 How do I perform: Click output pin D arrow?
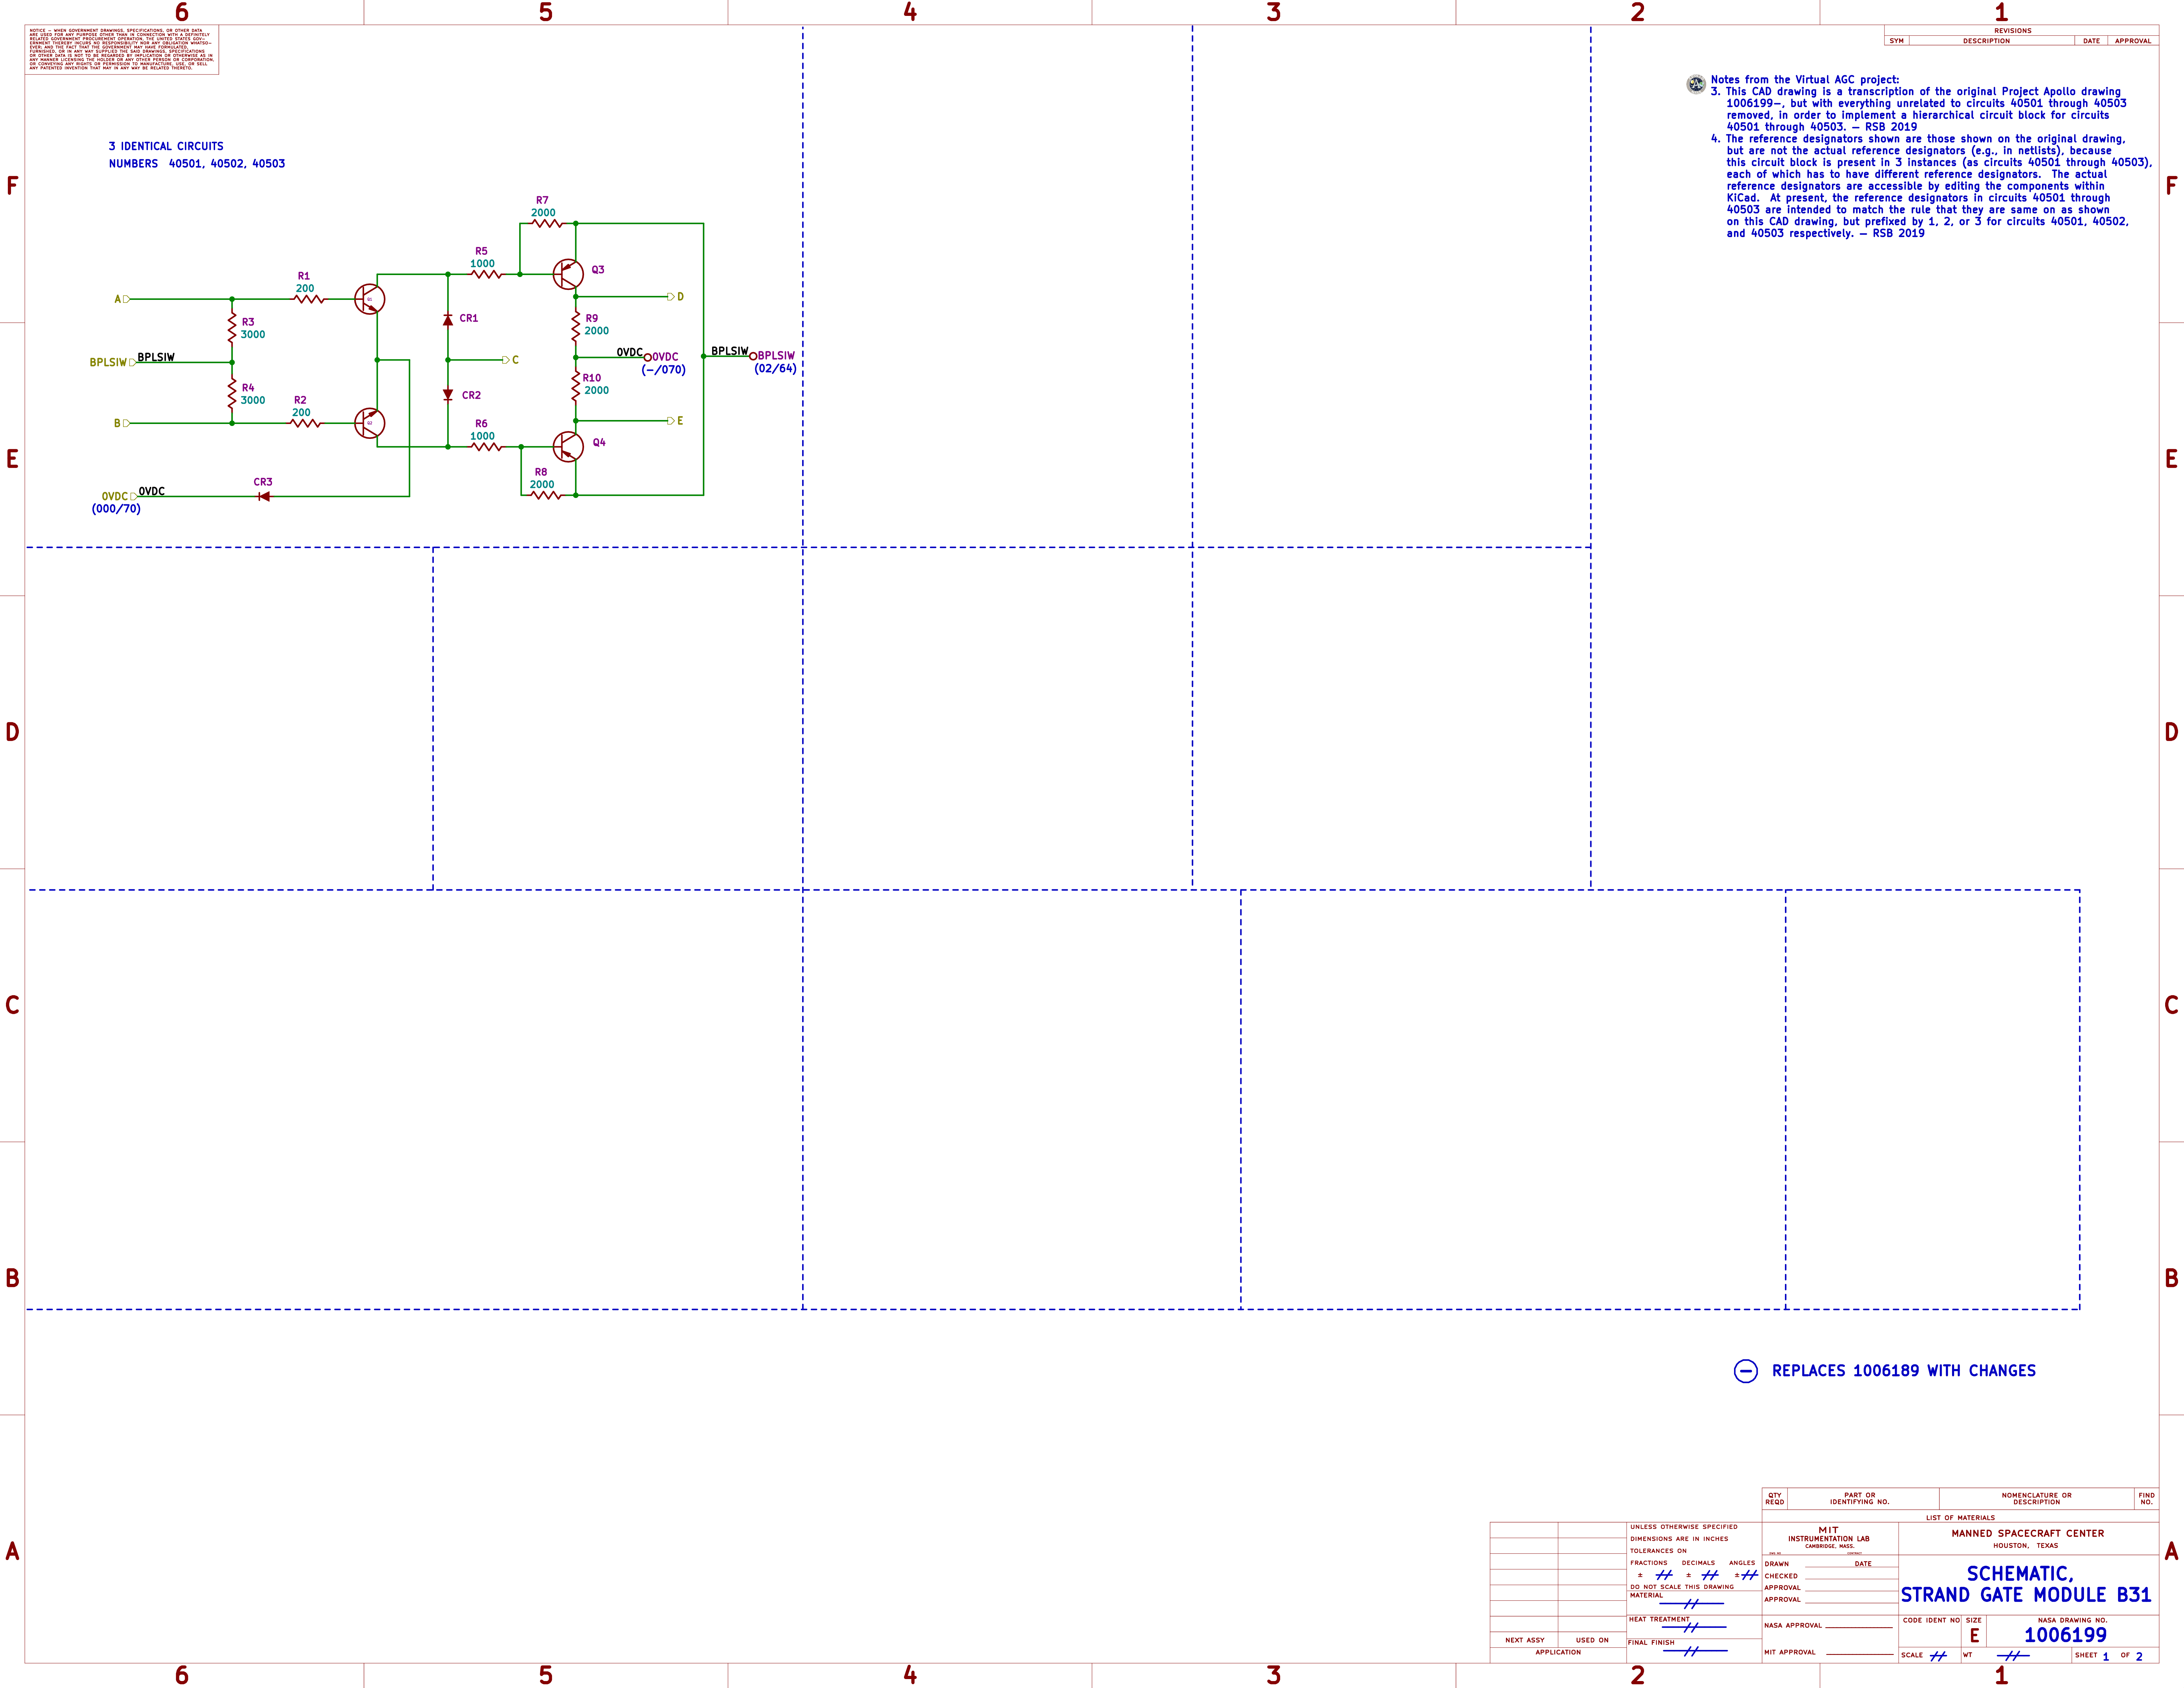(671, 297)
